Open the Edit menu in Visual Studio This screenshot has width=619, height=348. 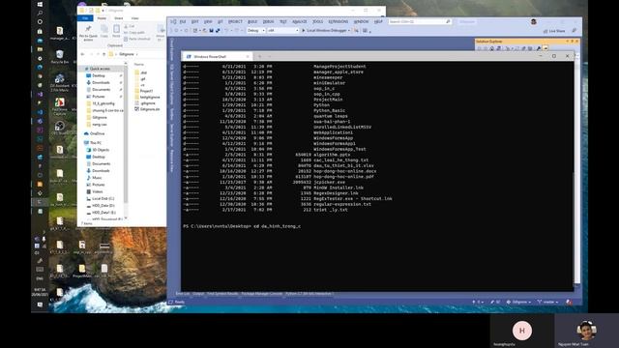click(x=195, y=21)
